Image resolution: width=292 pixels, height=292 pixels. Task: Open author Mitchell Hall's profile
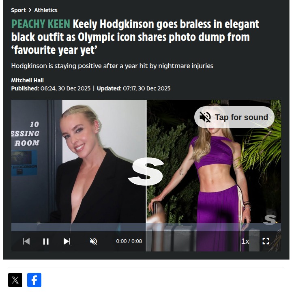tap(28, 80)
